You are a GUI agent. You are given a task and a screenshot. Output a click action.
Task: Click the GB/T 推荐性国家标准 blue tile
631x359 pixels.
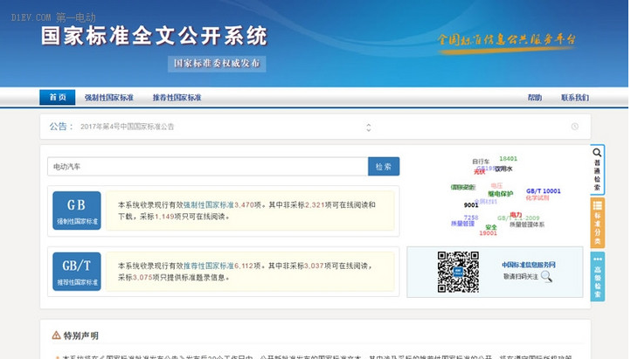[x=77, y=272]
